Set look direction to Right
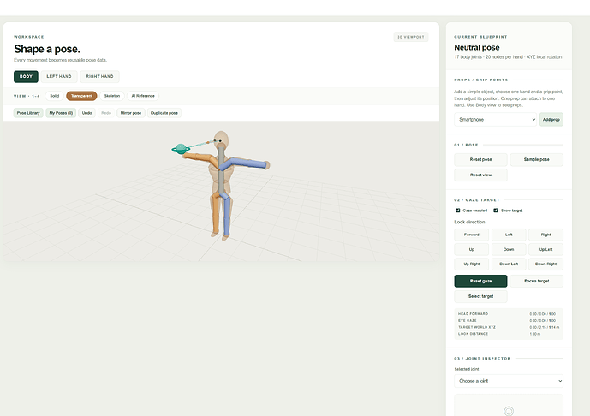The height and width of the screenshot is (416, 590). 546,235
